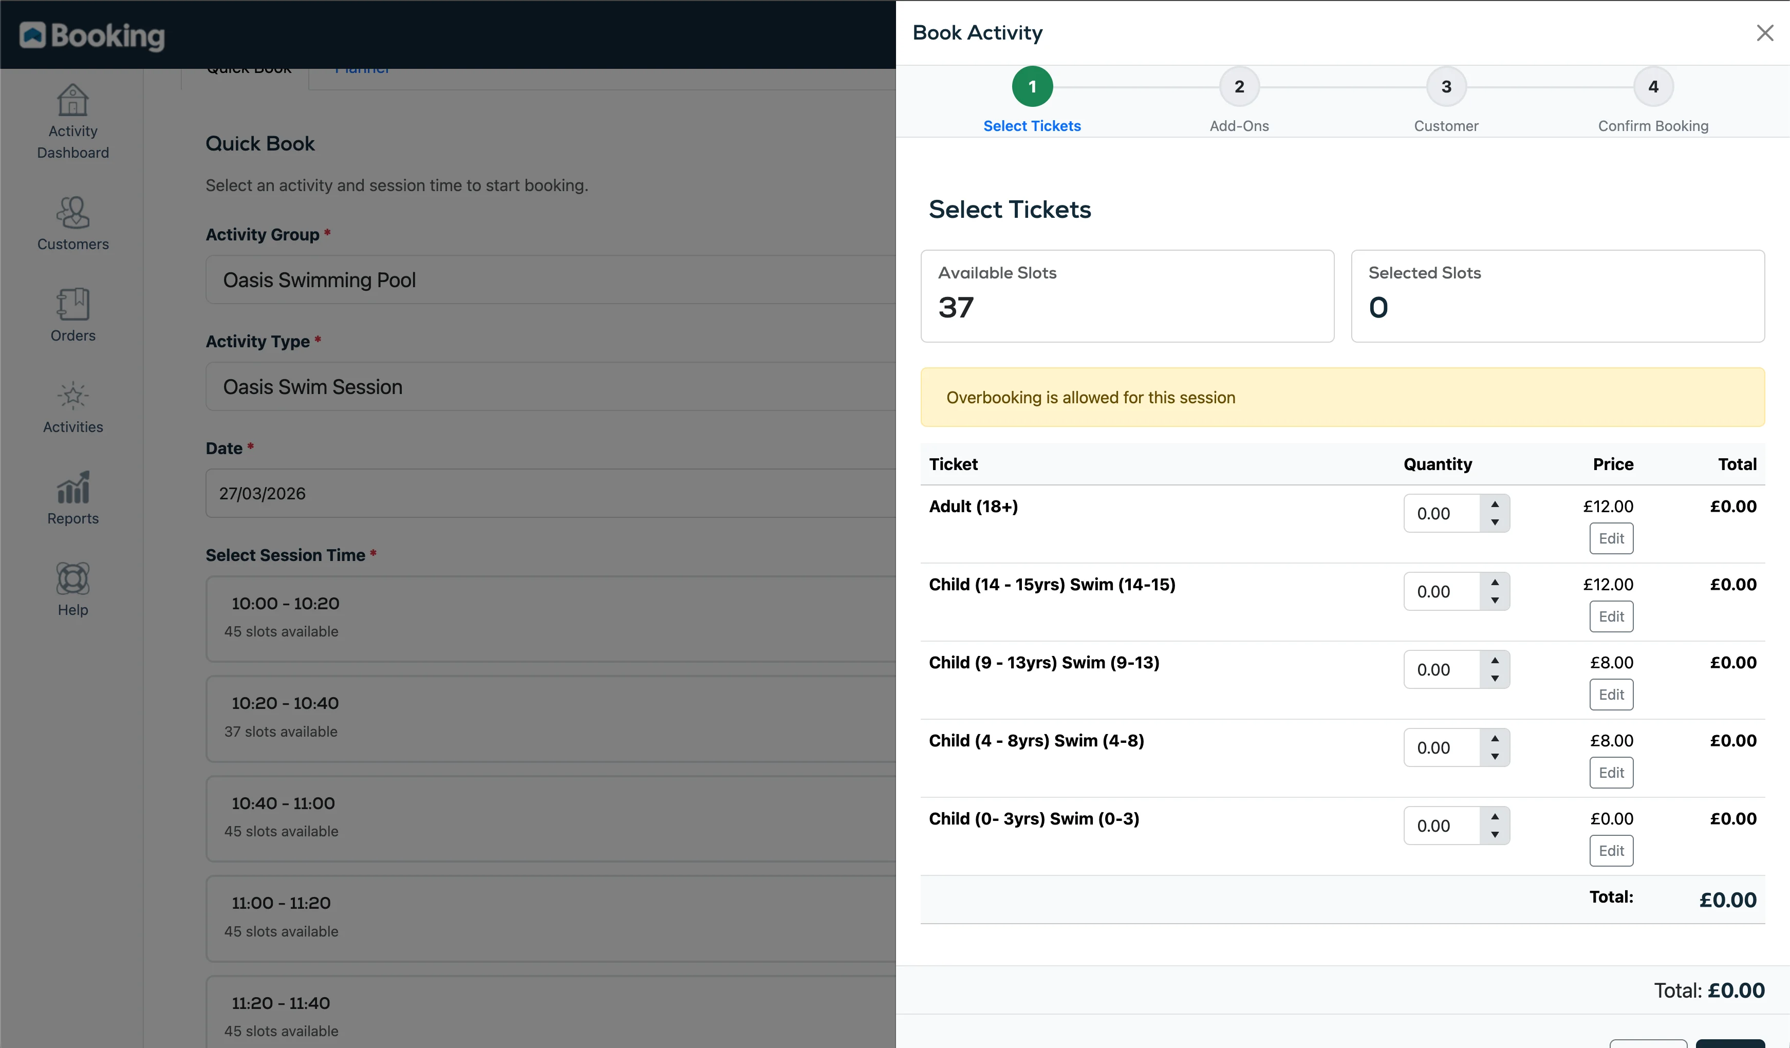This screenshot has width=1790, height=1048.
Task: Click the Quantity column header
Action: [1438, 464]
